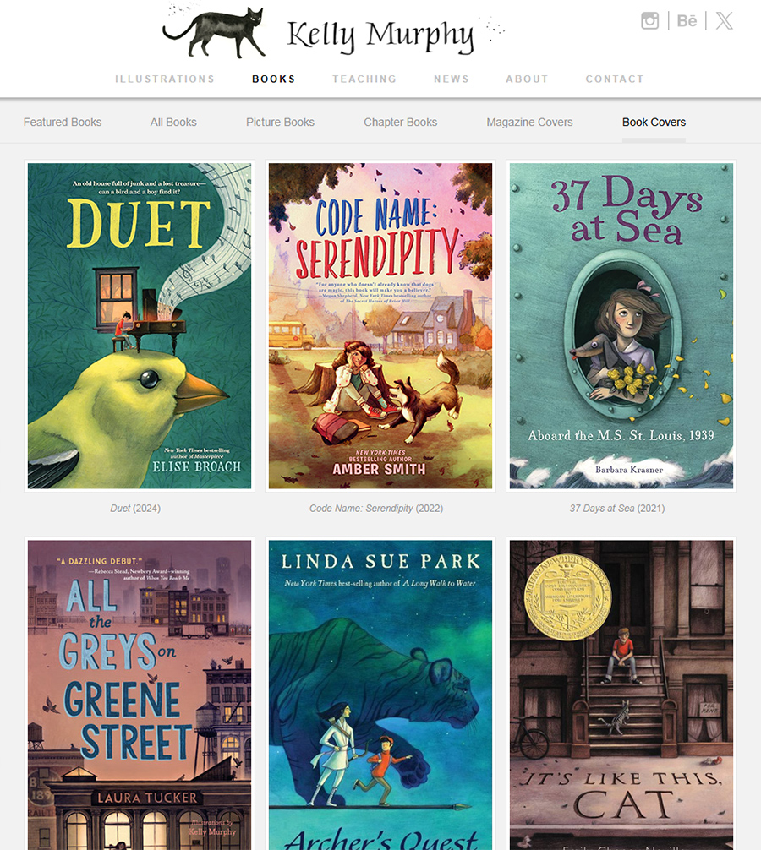The height and width of the screenshot is (850, 761).
Task: Open the Behance icon link
Action: (687, 20)
